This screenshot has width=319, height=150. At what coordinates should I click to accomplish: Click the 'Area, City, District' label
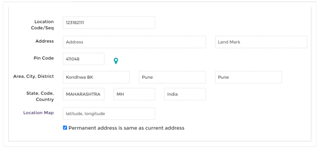click(x=34, y=77)
